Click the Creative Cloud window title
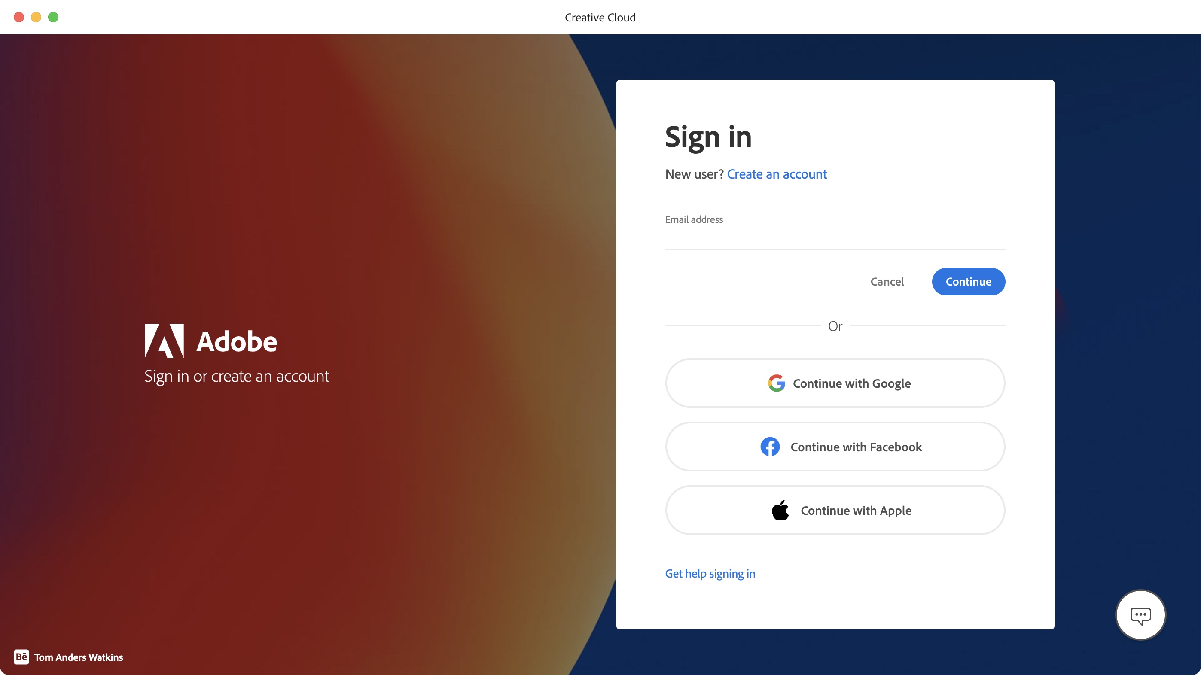 point(601,16)
